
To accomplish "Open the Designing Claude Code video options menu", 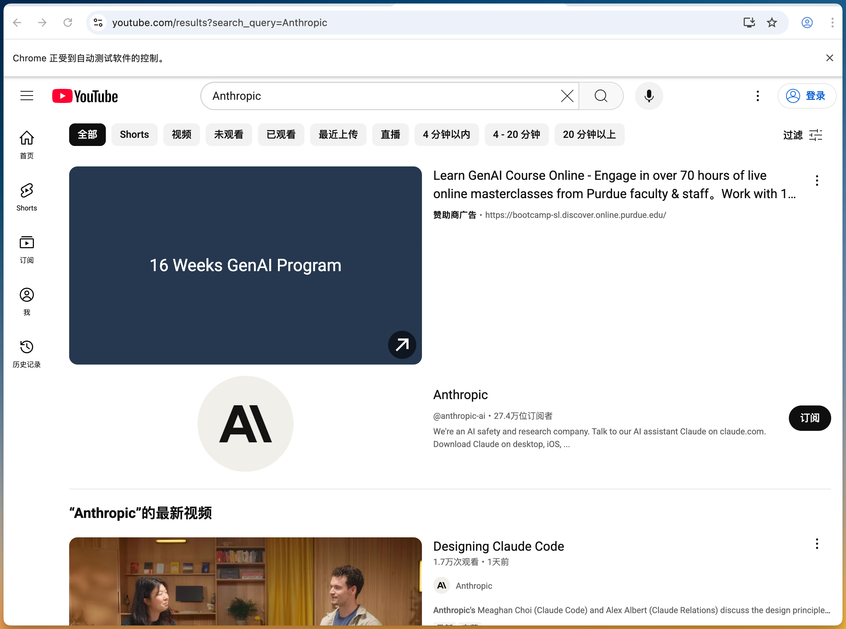I will 816,544.
